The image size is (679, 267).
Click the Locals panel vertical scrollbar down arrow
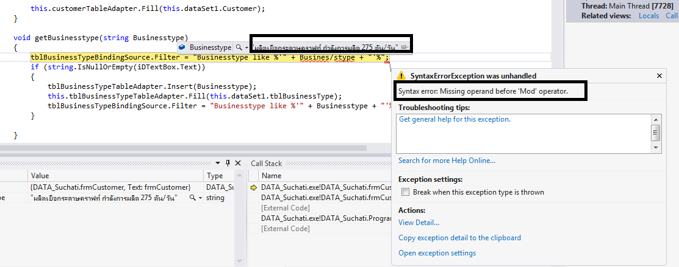240,262
